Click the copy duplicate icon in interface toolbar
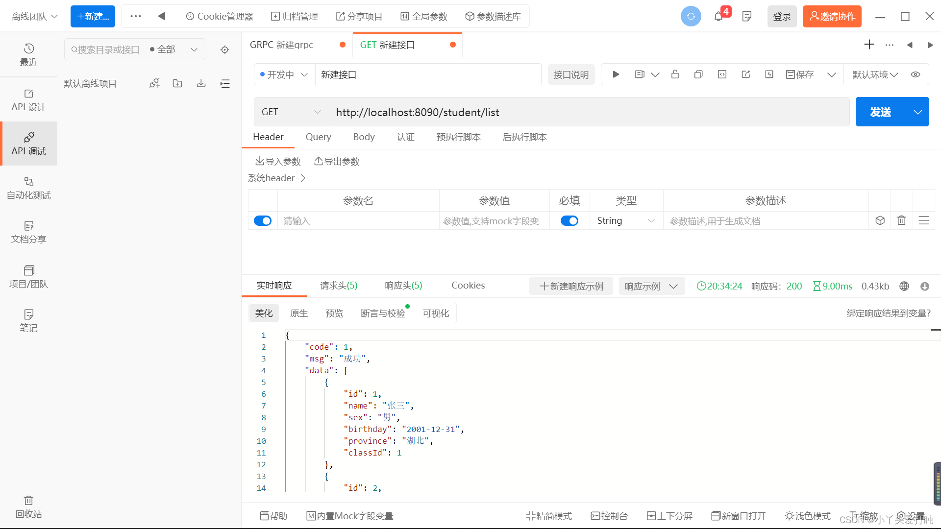Screen dimensions: 941x529 698,74
